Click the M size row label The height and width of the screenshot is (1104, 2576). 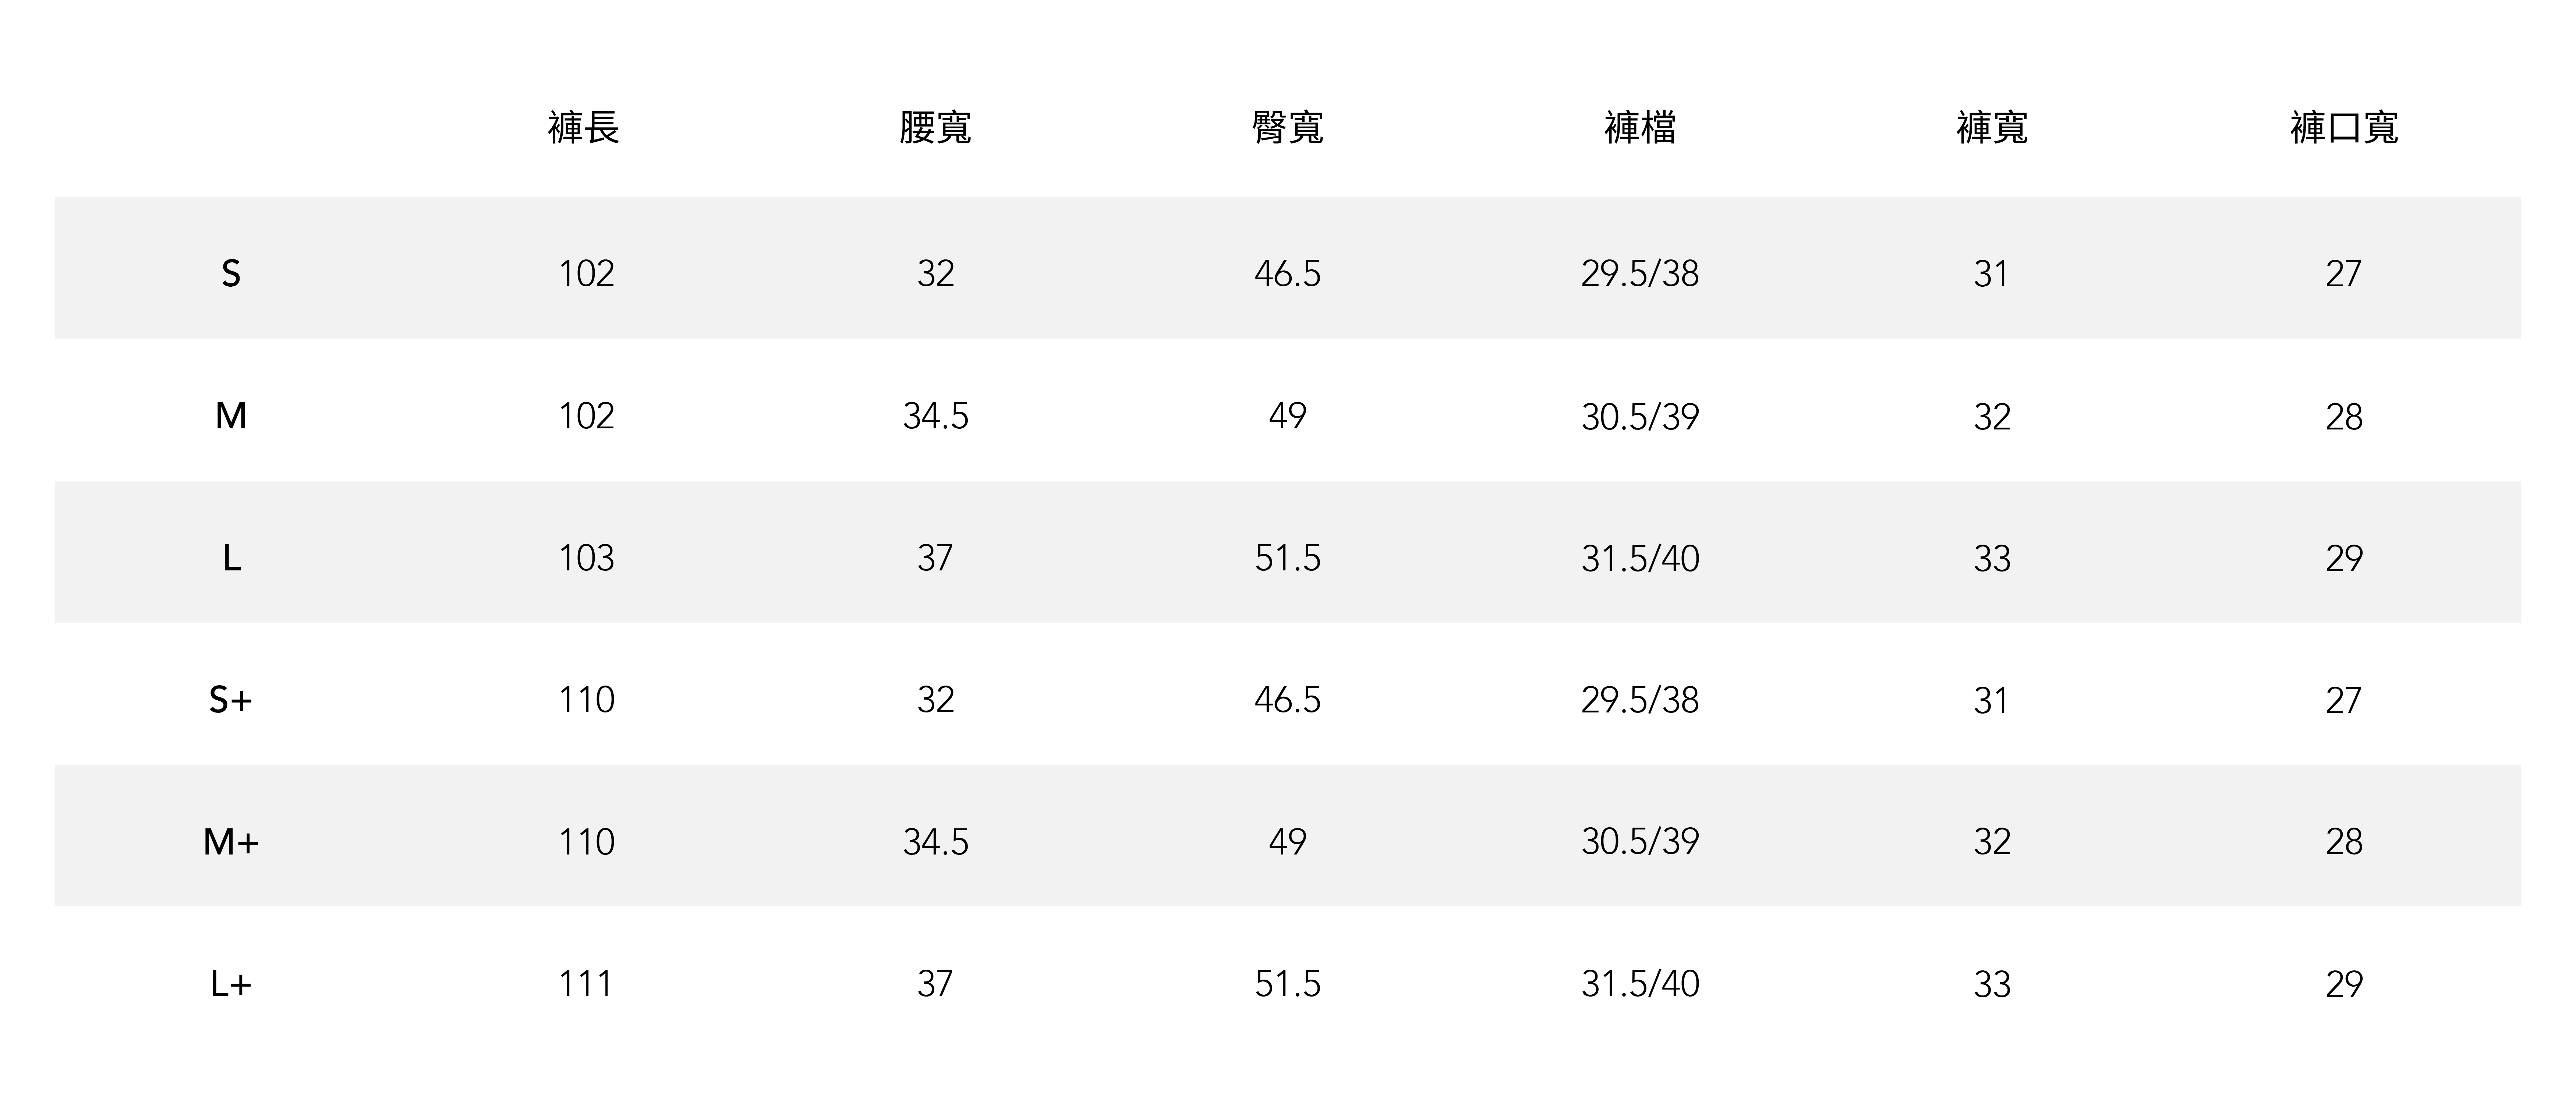(x=231, y=416)
